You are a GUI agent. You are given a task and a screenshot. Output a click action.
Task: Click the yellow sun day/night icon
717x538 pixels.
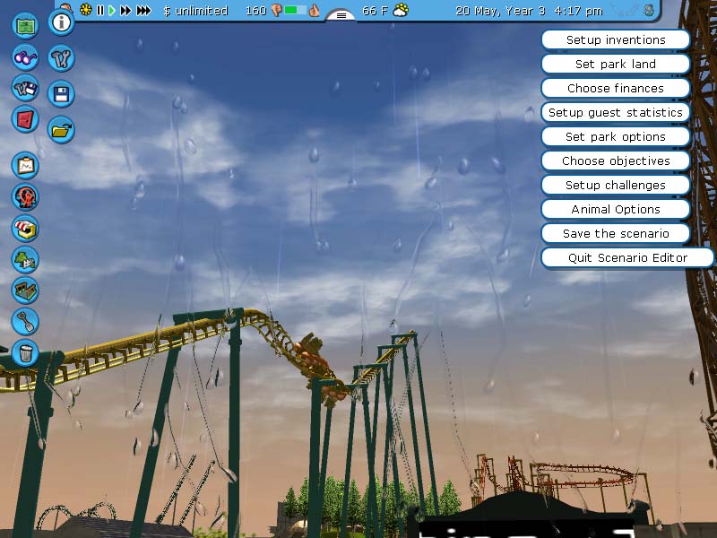click(85, 10)
